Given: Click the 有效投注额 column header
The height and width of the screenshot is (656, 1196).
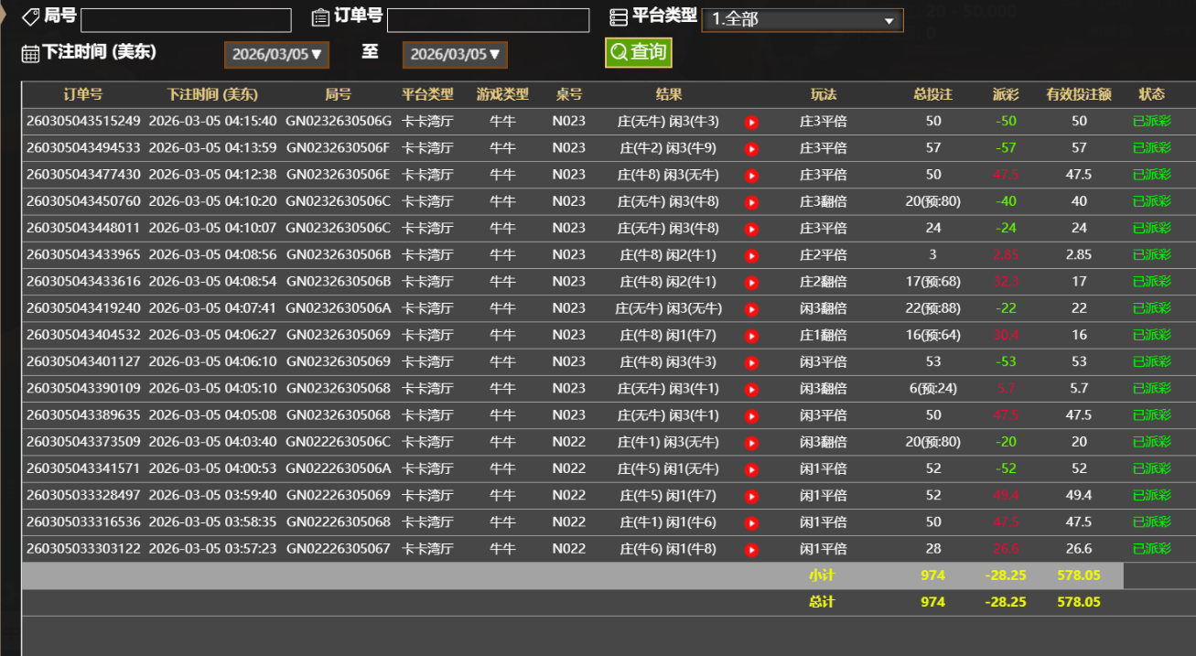Looking at the screenshot, I should coord(1079,94).
